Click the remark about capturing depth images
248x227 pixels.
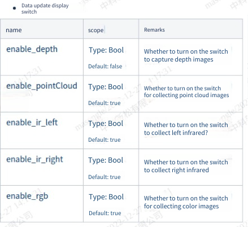pyautogui.click(x=186, y=55)
